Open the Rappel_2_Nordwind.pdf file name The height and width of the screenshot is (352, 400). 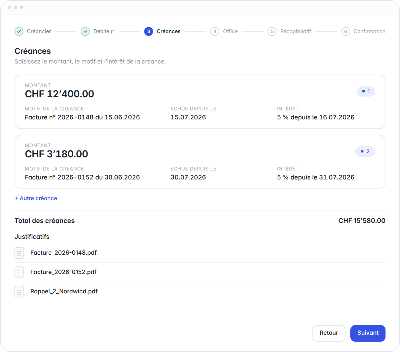click(64, 292)
